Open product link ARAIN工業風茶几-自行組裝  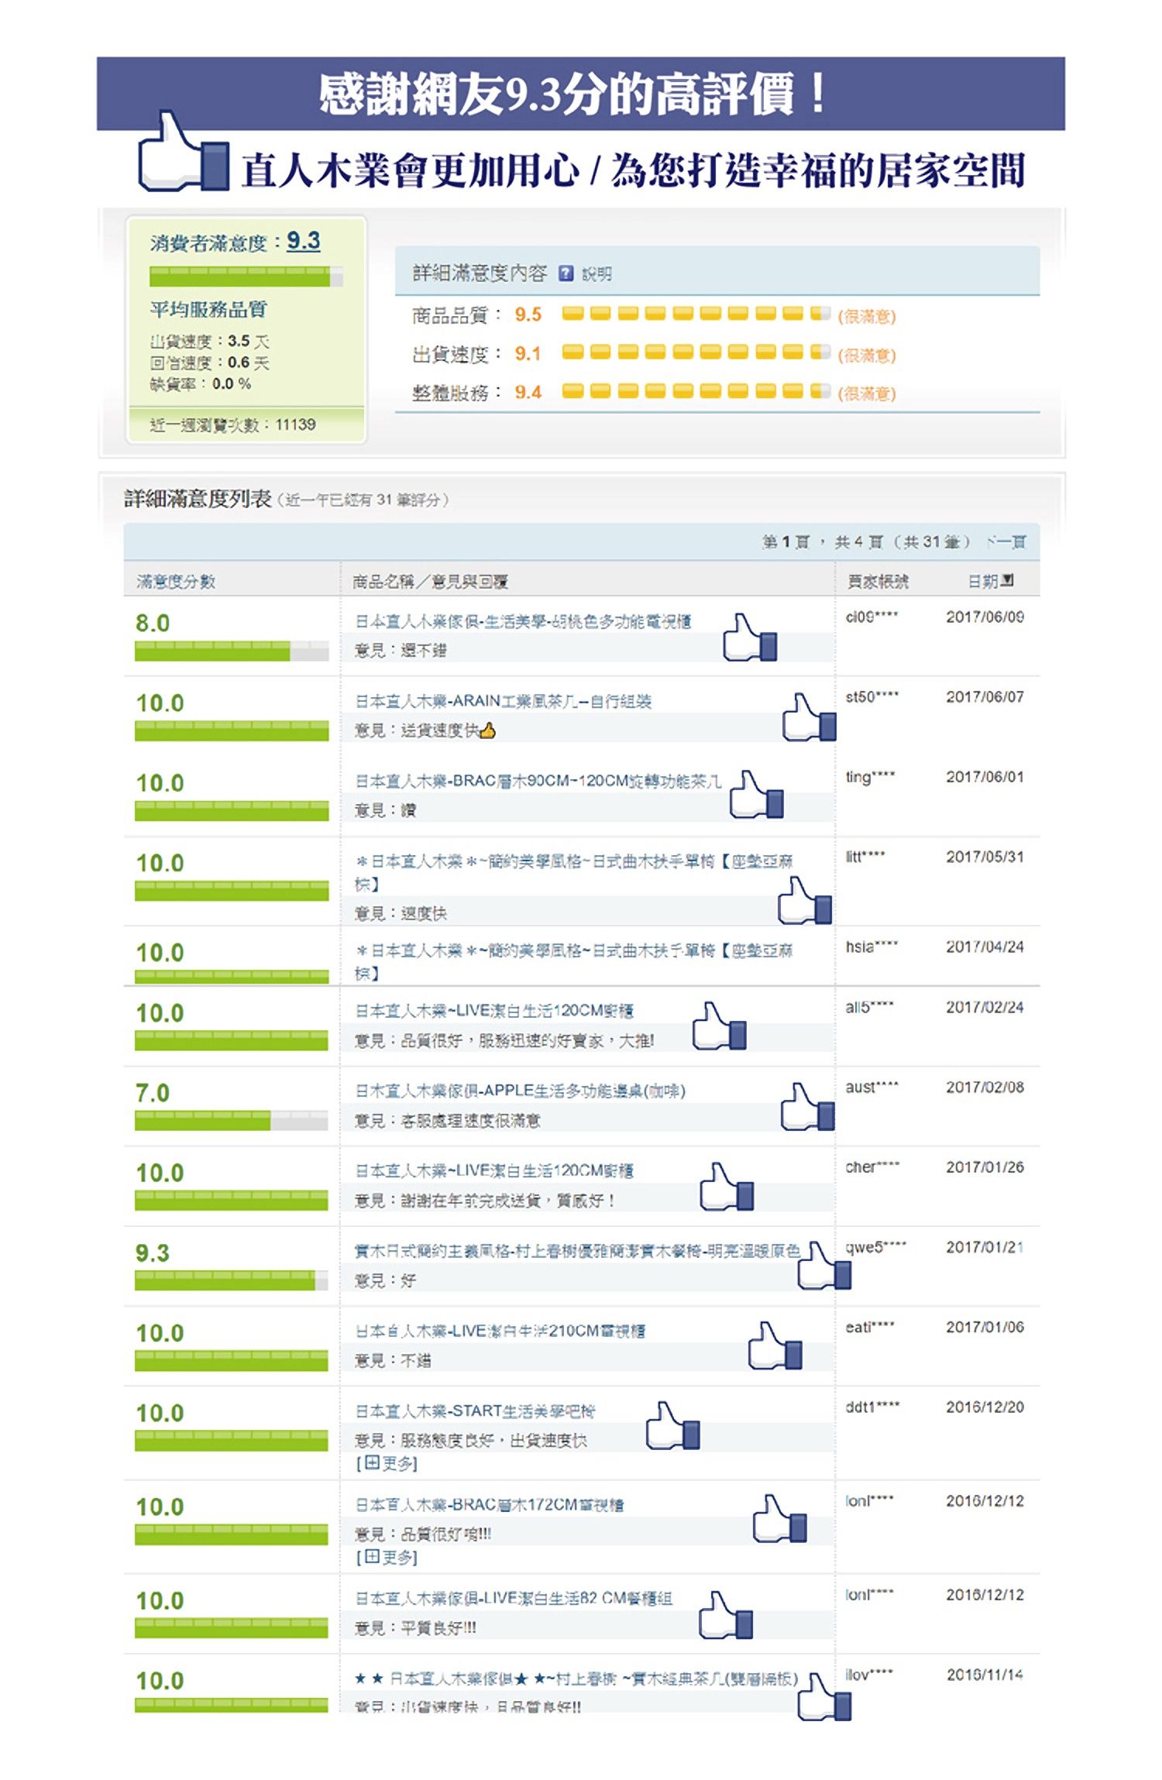click(x=503, y=701)
